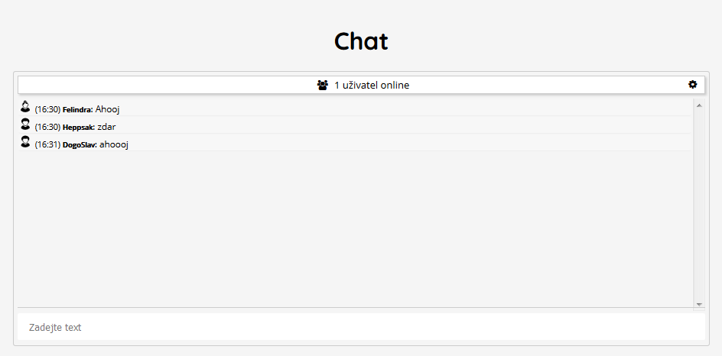This screenshot has width=722, height=356.
Task: Click the online users group icon
Action: [x=322, y=85]
